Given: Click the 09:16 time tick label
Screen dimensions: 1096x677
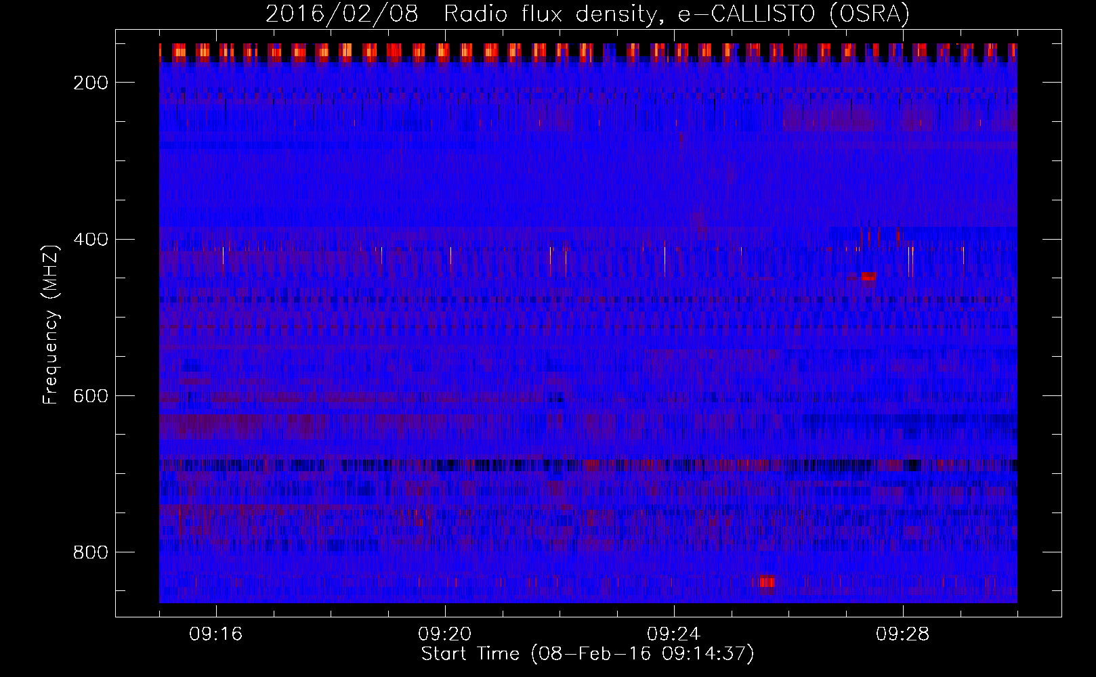Looking at the screenshot, I should [x=216, y=634].
